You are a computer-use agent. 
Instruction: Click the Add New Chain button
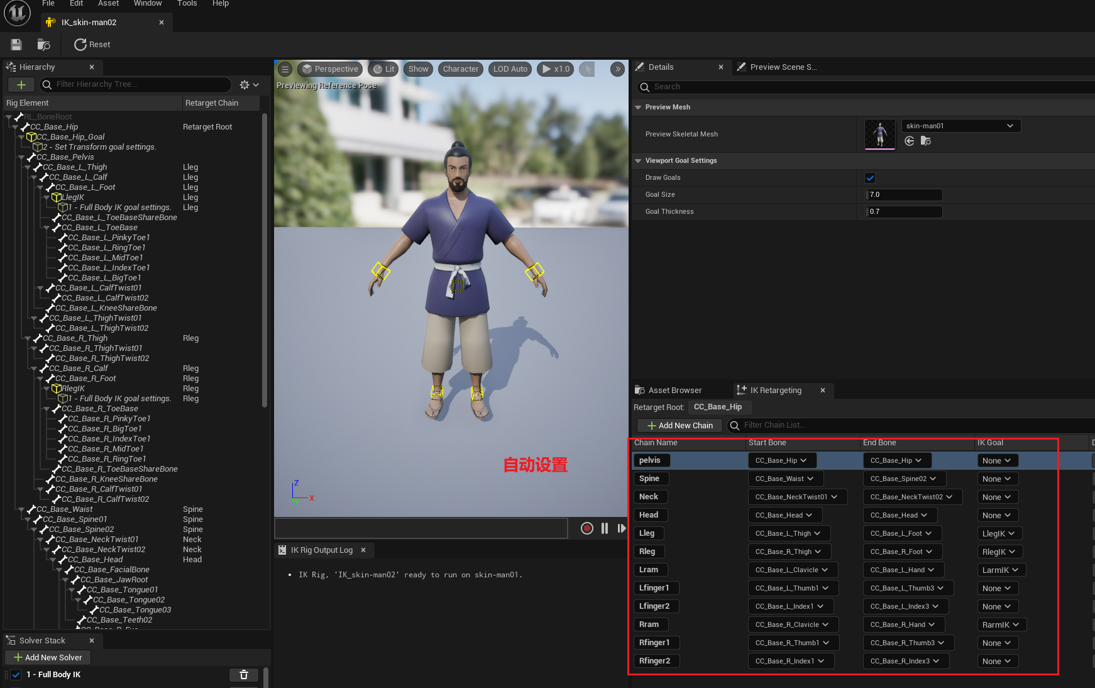click(x=680, y=426)
